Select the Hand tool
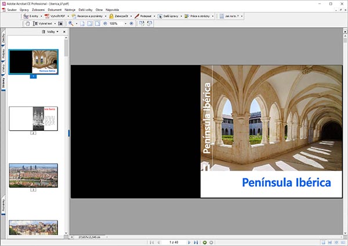Viewport: 348px width, 246px height. [x=27, y=24]
